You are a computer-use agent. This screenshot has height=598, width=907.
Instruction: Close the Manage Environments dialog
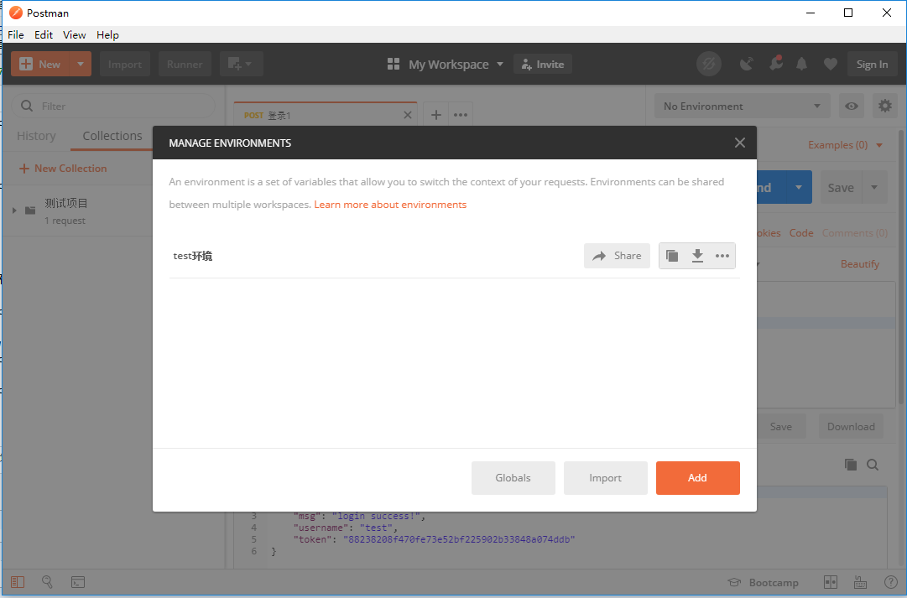(x=739, y=143)
